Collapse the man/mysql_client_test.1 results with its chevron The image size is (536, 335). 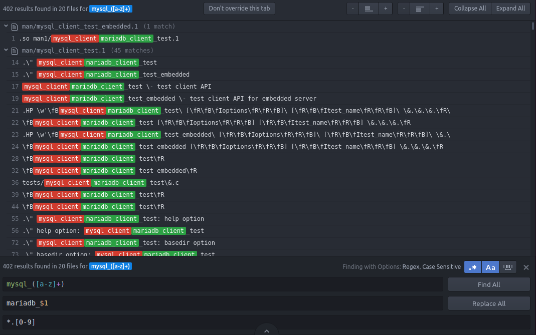coord(6,51)
